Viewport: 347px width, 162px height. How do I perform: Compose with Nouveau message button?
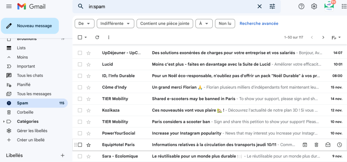point(30,26)
